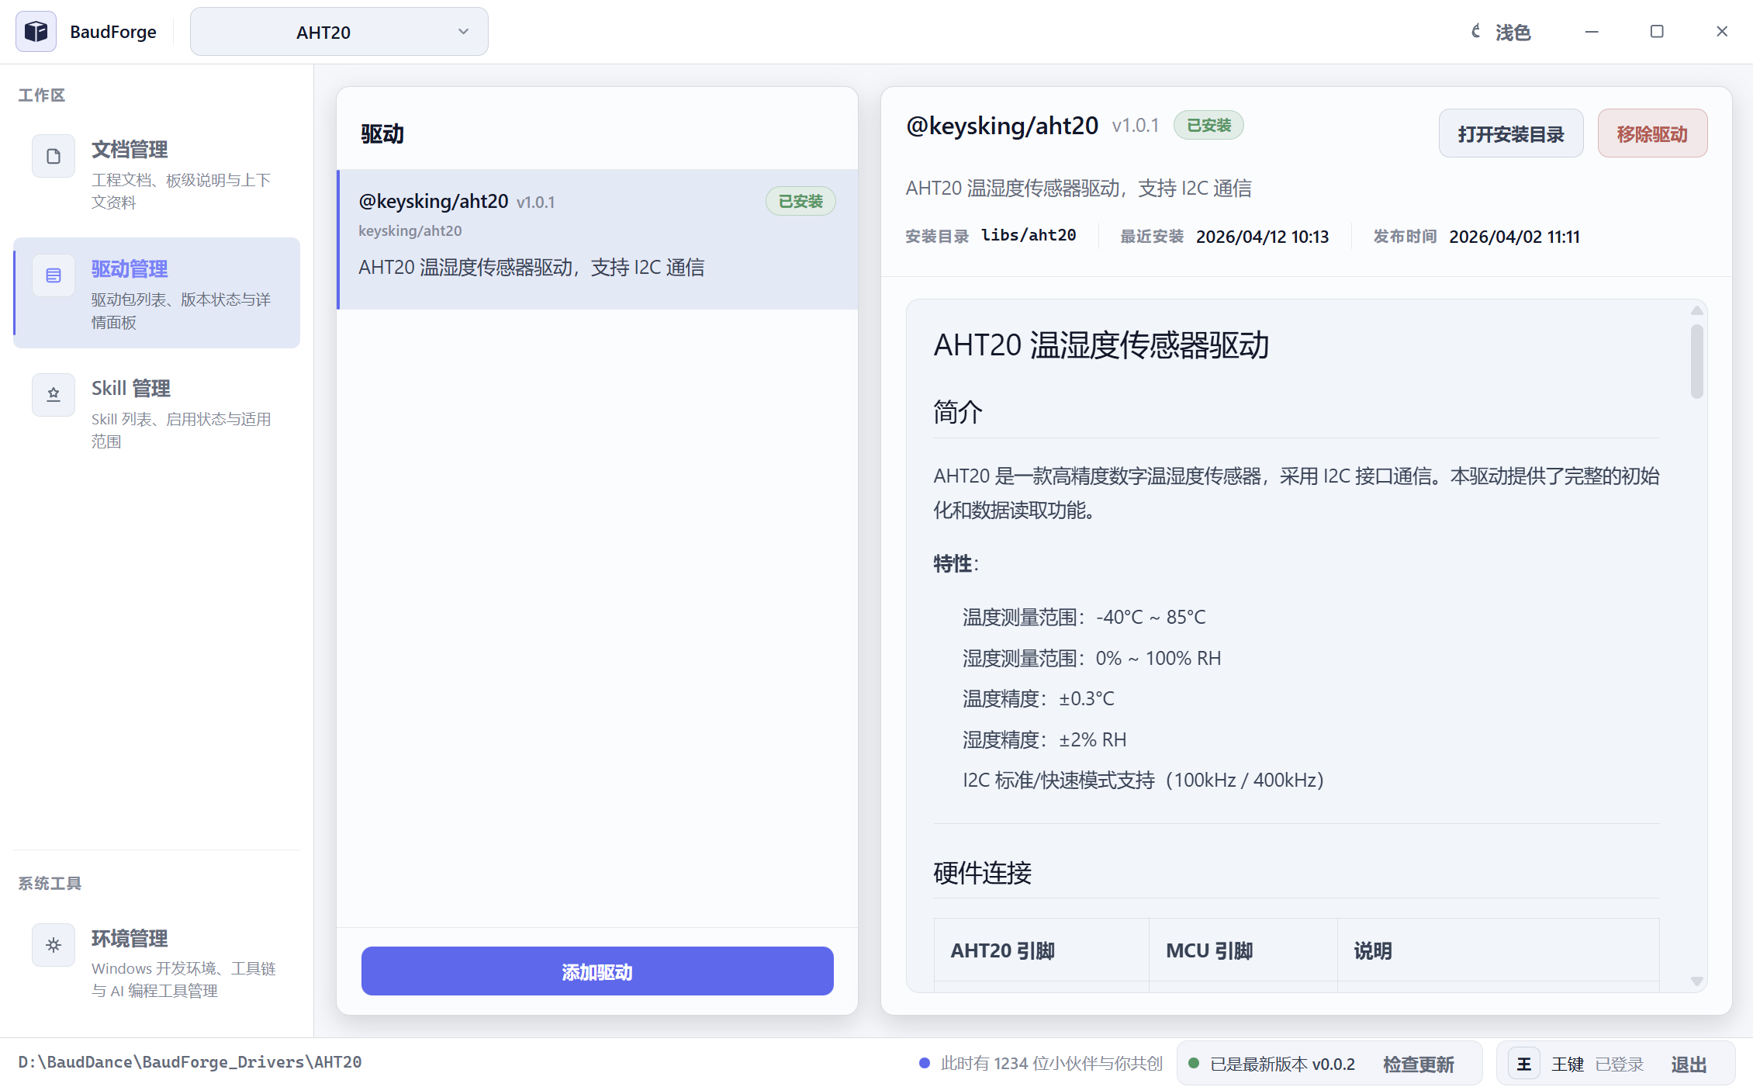Click the 退出 logout button
Screen dimensions: 1753x1087
1689,1064
